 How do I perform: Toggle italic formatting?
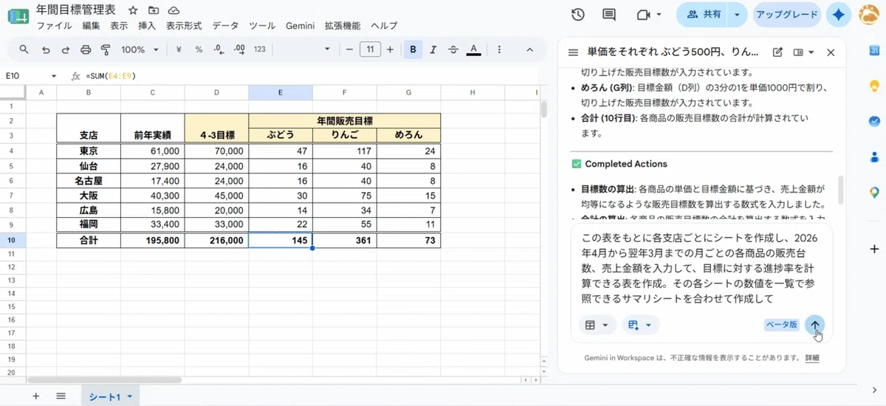click(x=433, y=50)
